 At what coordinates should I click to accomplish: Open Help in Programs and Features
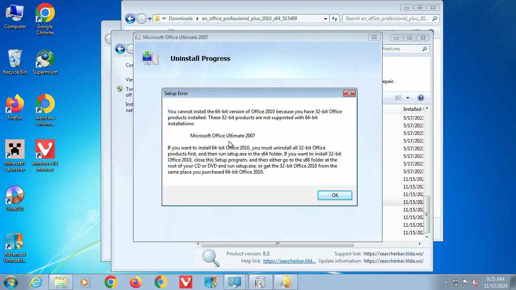point(421,98)
